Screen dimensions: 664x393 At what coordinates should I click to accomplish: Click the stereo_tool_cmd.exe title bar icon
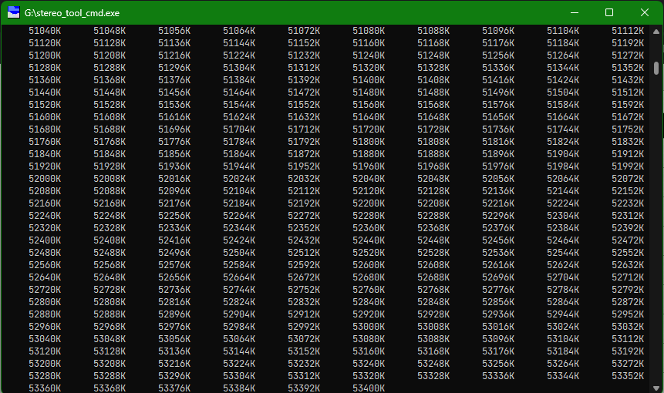(x=13, y=13)
